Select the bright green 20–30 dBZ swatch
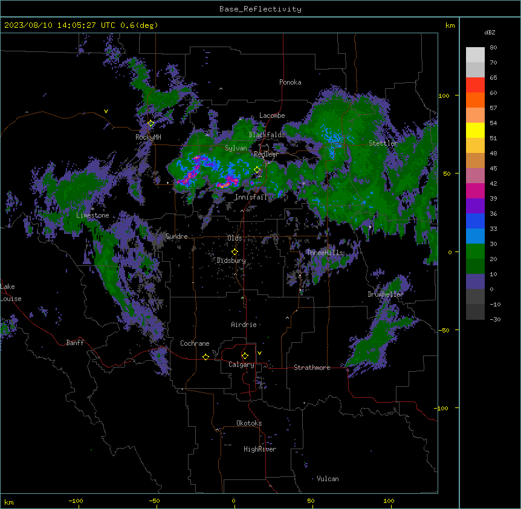The image size is (521, 509). (475, 251)
